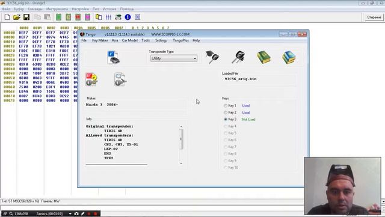Click the last red stop button in recorder bar
Screen dimensions: 385x217
[95, 214]
